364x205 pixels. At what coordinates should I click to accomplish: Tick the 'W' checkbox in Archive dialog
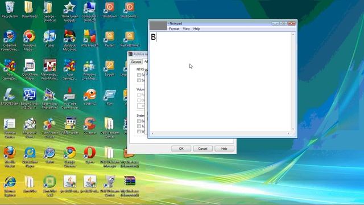139,132
